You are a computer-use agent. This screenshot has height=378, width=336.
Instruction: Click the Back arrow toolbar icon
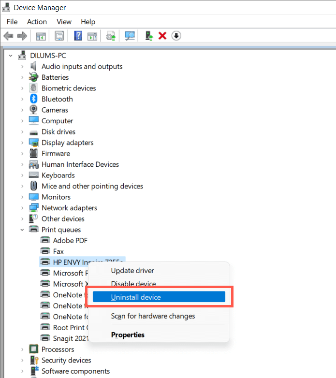(8, 36)
